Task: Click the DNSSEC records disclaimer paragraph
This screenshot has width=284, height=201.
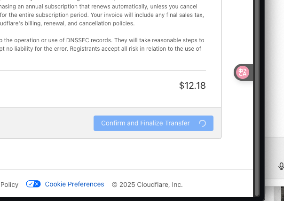Action: click(102, 45)
